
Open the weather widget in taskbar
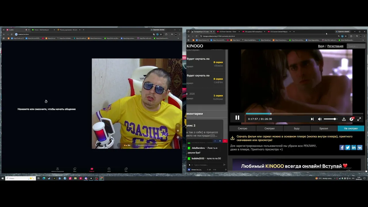point(323,179)
